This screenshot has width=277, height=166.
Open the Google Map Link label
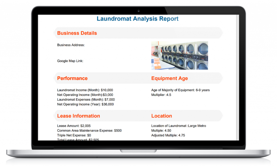pos(70,61)
